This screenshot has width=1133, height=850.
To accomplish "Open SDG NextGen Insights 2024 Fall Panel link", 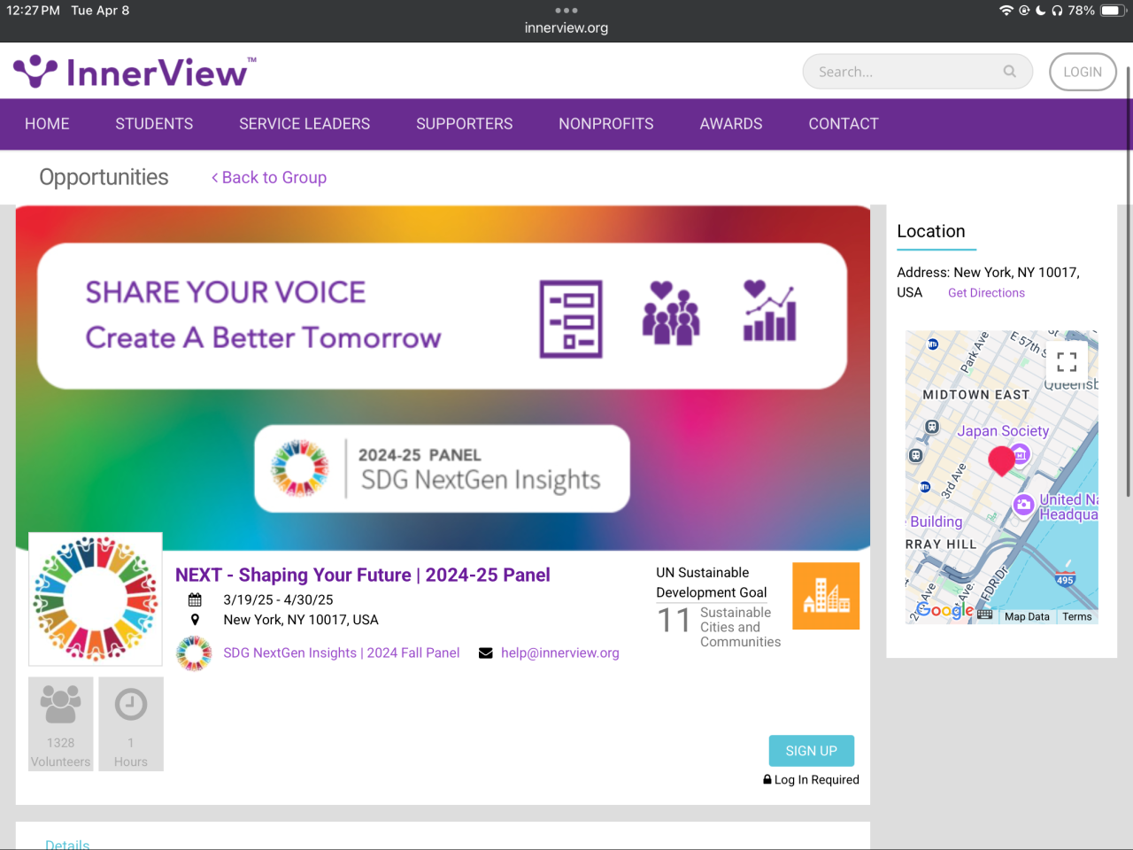I will tap(342, 653).
